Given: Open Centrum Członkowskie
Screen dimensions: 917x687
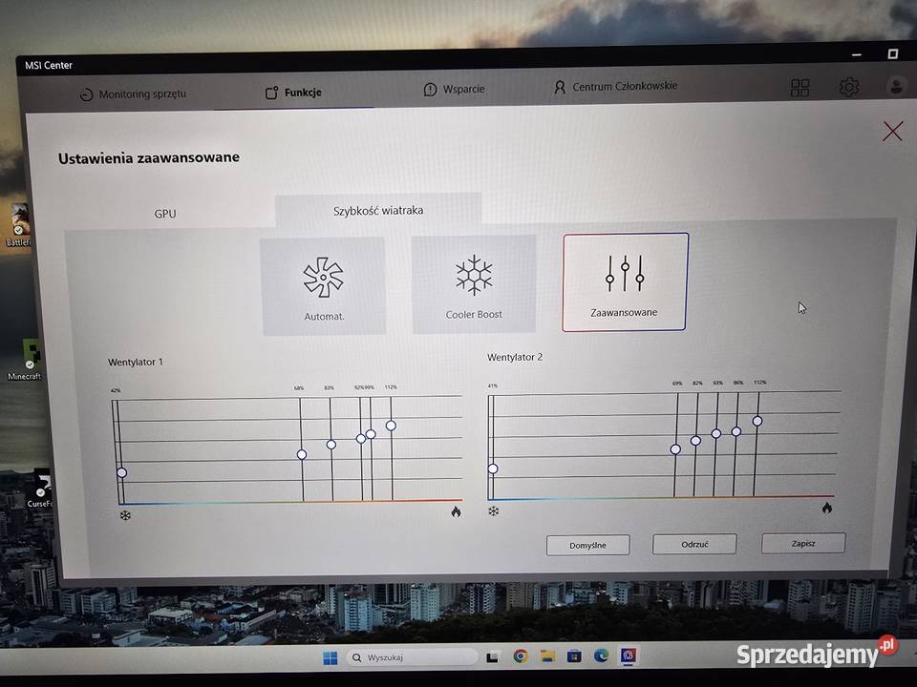Looking at the screenshot, I should [613, 86].
